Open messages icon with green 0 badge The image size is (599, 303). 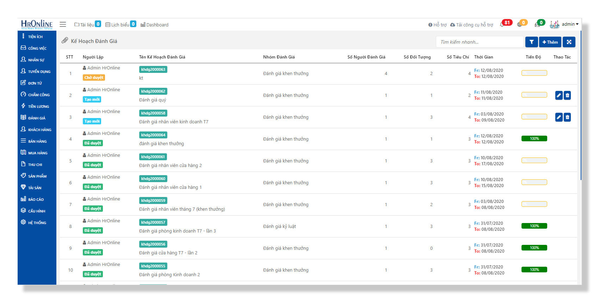(x=537, y=24)
